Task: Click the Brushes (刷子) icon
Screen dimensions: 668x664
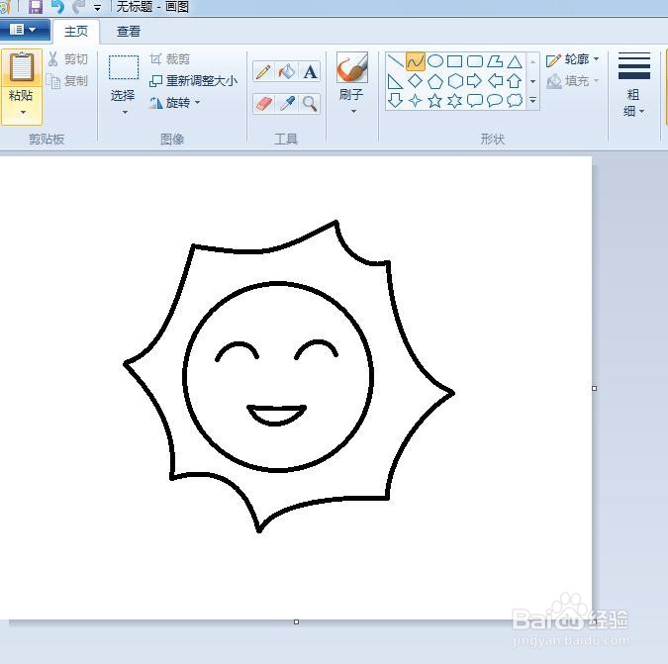Action: tap(352, 67)
